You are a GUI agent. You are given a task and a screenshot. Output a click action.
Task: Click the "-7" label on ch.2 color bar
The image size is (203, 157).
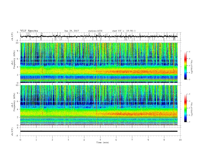point(189,122)
